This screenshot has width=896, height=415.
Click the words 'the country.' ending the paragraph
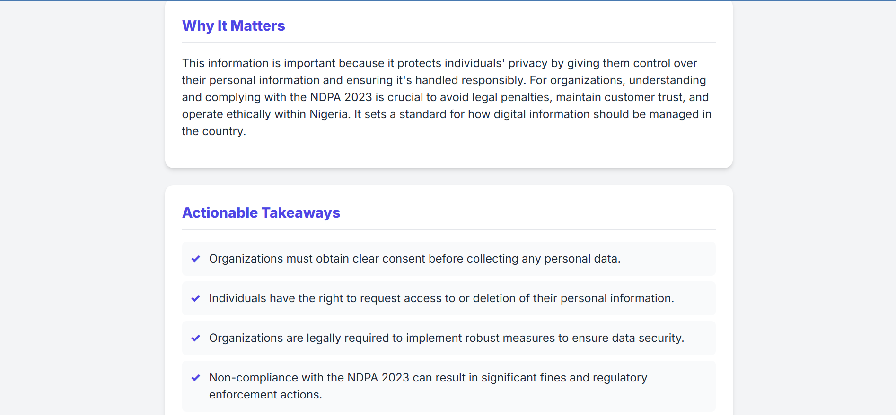(x=214, y=131)
